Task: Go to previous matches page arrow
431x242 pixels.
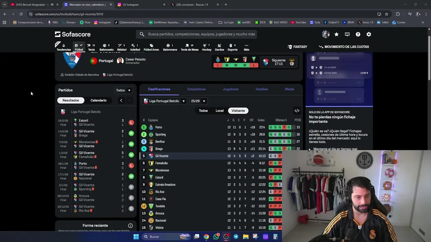Action: [x=121, y=100]
